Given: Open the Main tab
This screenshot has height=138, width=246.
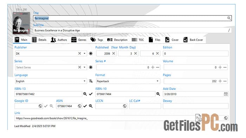Looking at the screenshot, I should click(x=21, y=40).
